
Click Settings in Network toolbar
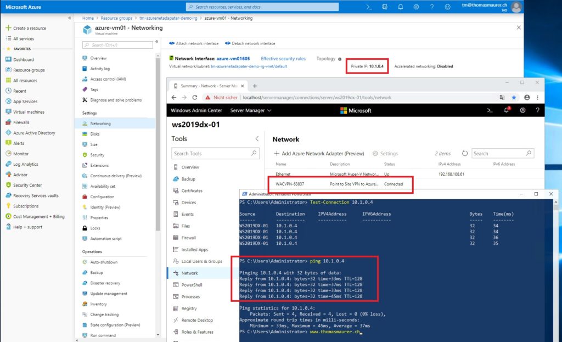pyautogui.click(x=385, y=154)
